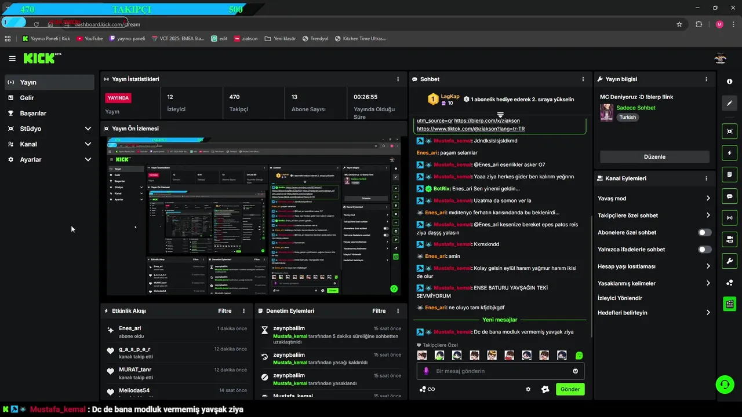Select Yayın in sidebar
This screenshot has width=742, height=417.
click(49, 82)
